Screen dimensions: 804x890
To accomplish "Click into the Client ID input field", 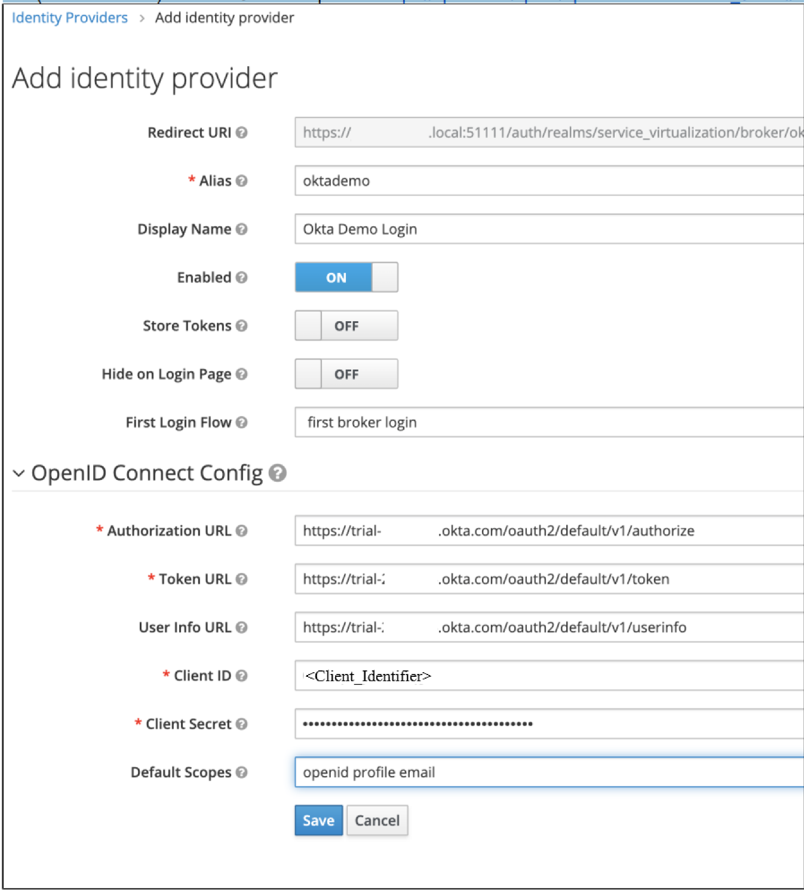I will coord(548,676).
